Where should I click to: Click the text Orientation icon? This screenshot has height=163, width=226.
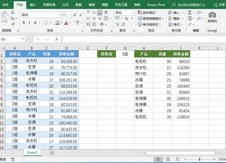(x=102, y=24)
